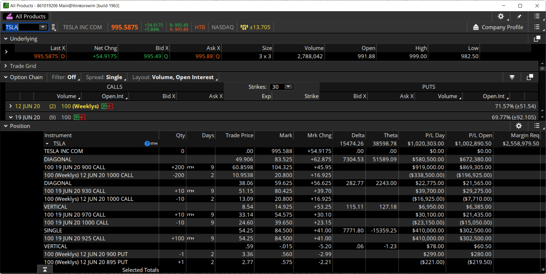Click the bottom-right corner list icon
This screenshot has width=546, height=274.
[543, 269]
